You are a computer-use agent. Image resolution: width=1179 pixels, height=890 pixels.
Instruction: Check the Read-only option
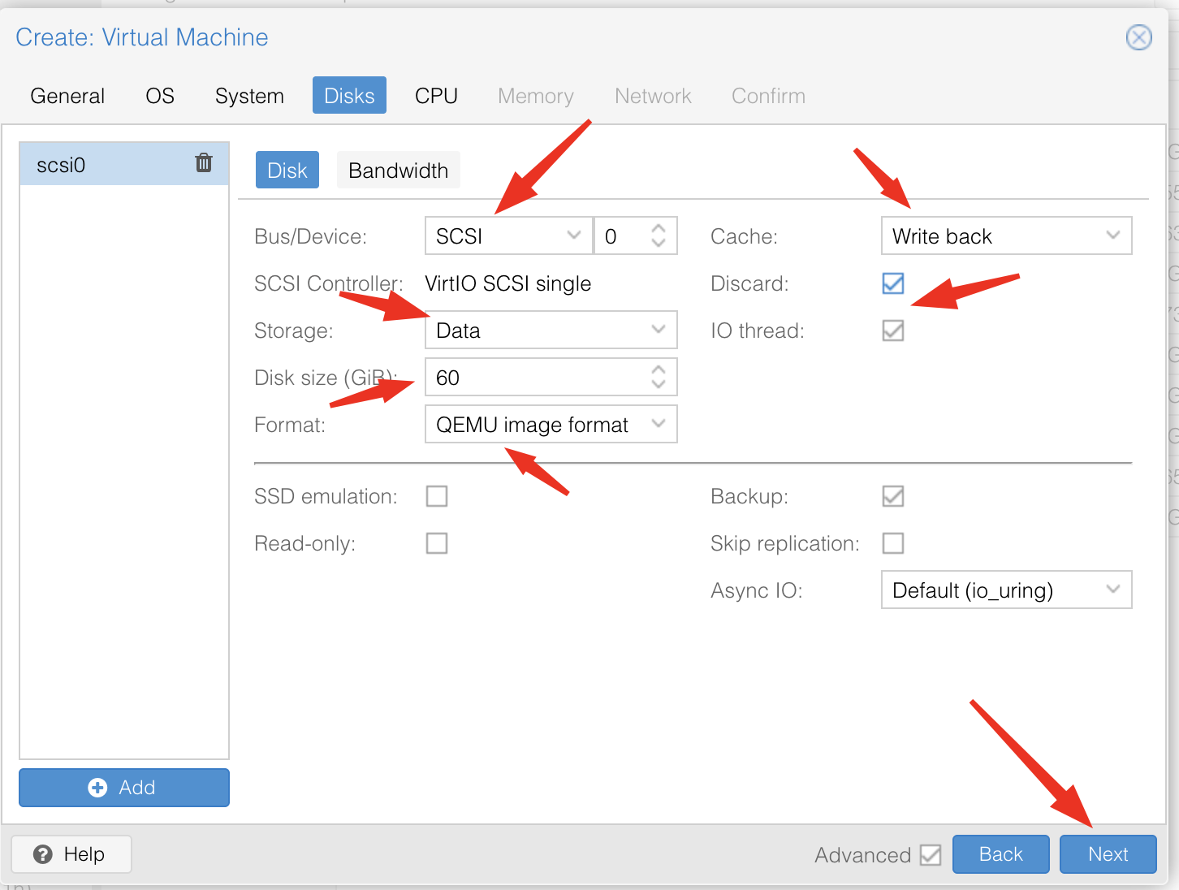pyautogui.click(x=437, y=543)
